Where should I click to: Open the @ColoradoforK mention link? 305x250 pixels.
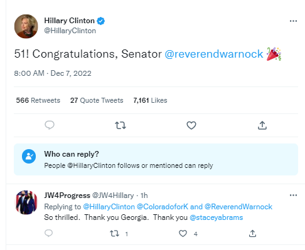tap(163, 207)
